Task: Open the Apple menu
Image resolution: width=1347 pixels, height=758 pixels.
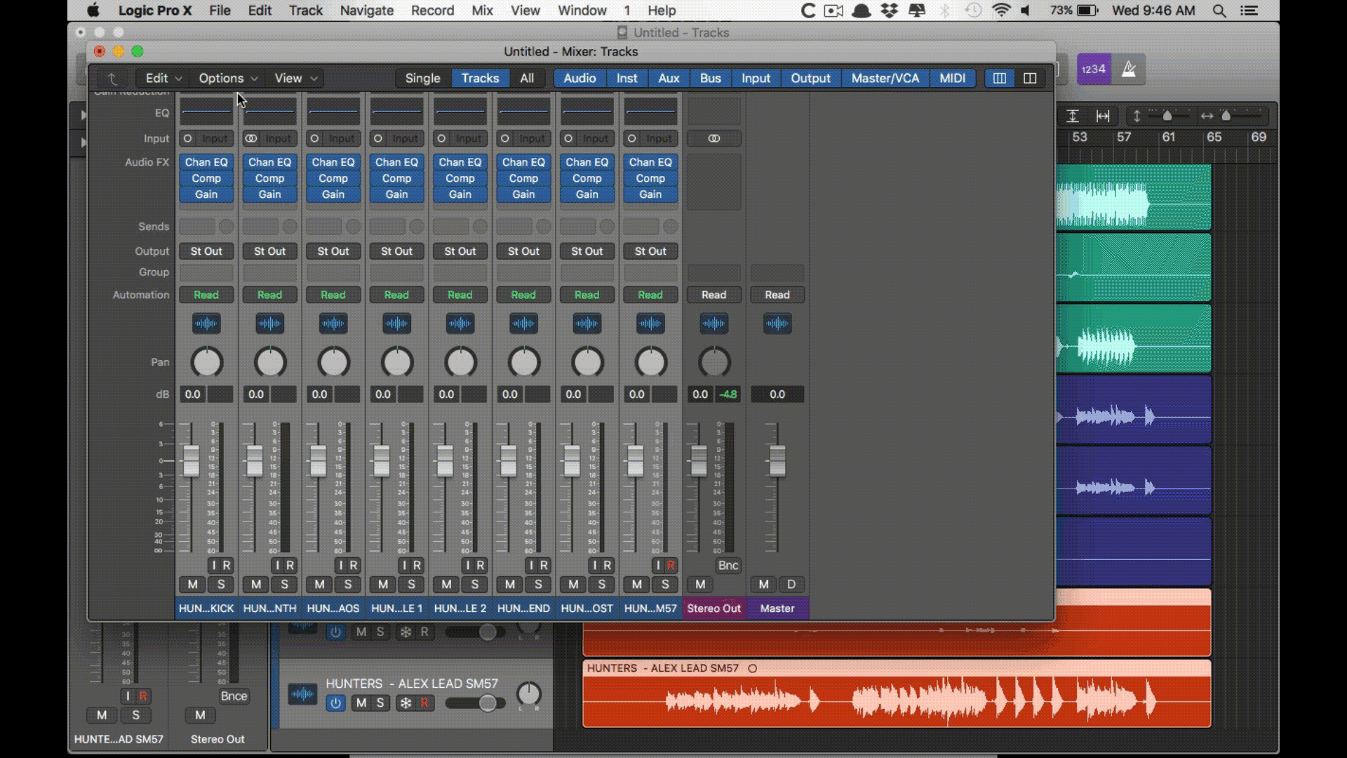Action: [x=93, y=11]
